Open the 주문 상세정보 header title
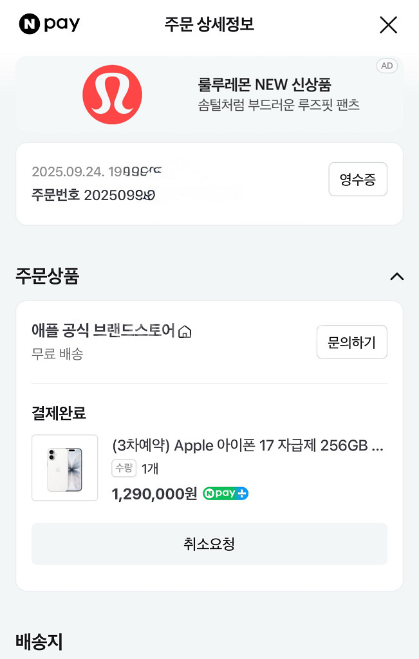Image resolution: width=419 pixels, height=659 pixels. click(x=209, y=24)
